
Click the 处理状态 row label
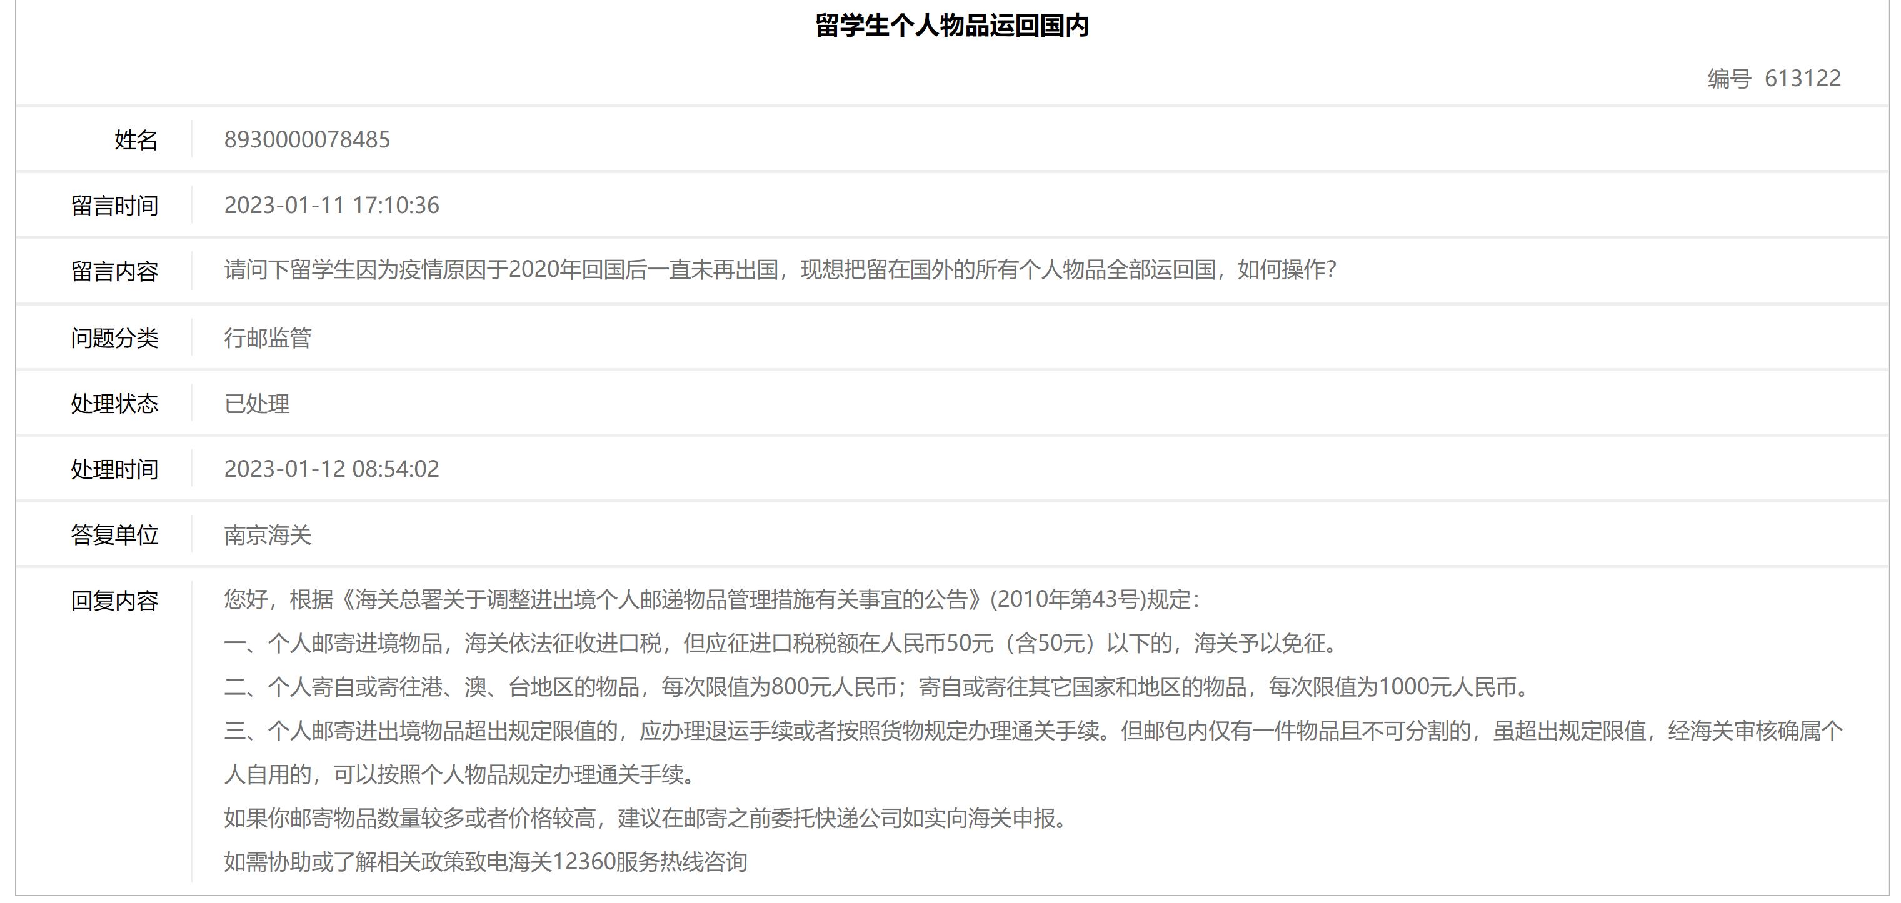coord(116,404)
